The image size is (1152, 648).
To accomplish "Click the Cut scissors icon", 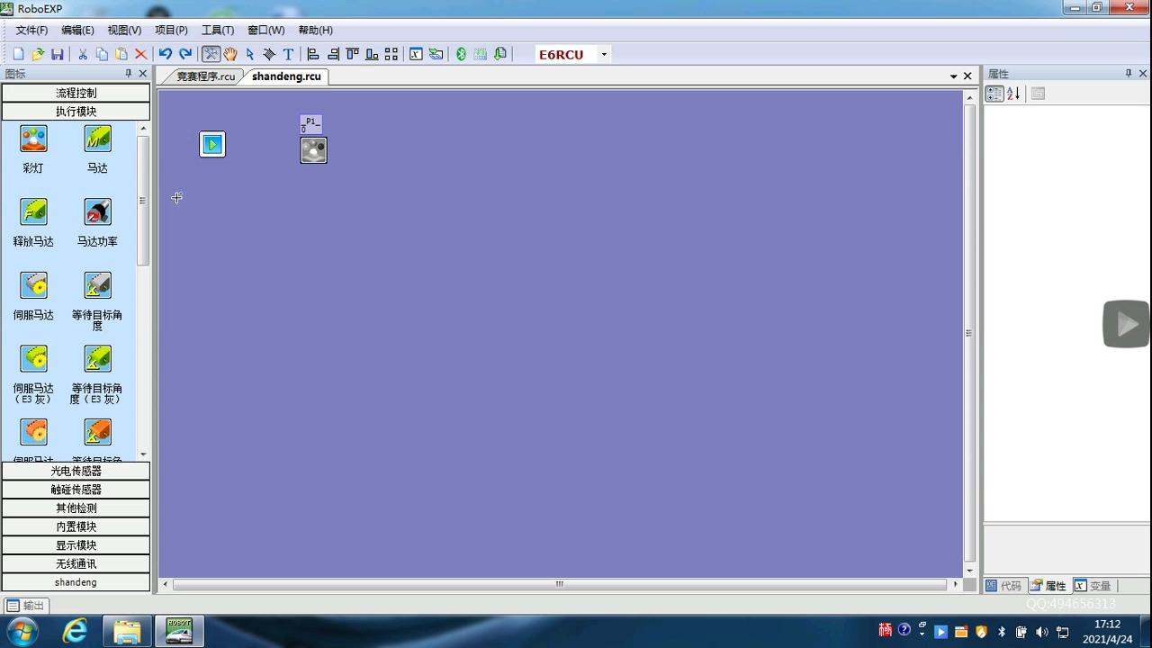I will click(x=83, y=54).
